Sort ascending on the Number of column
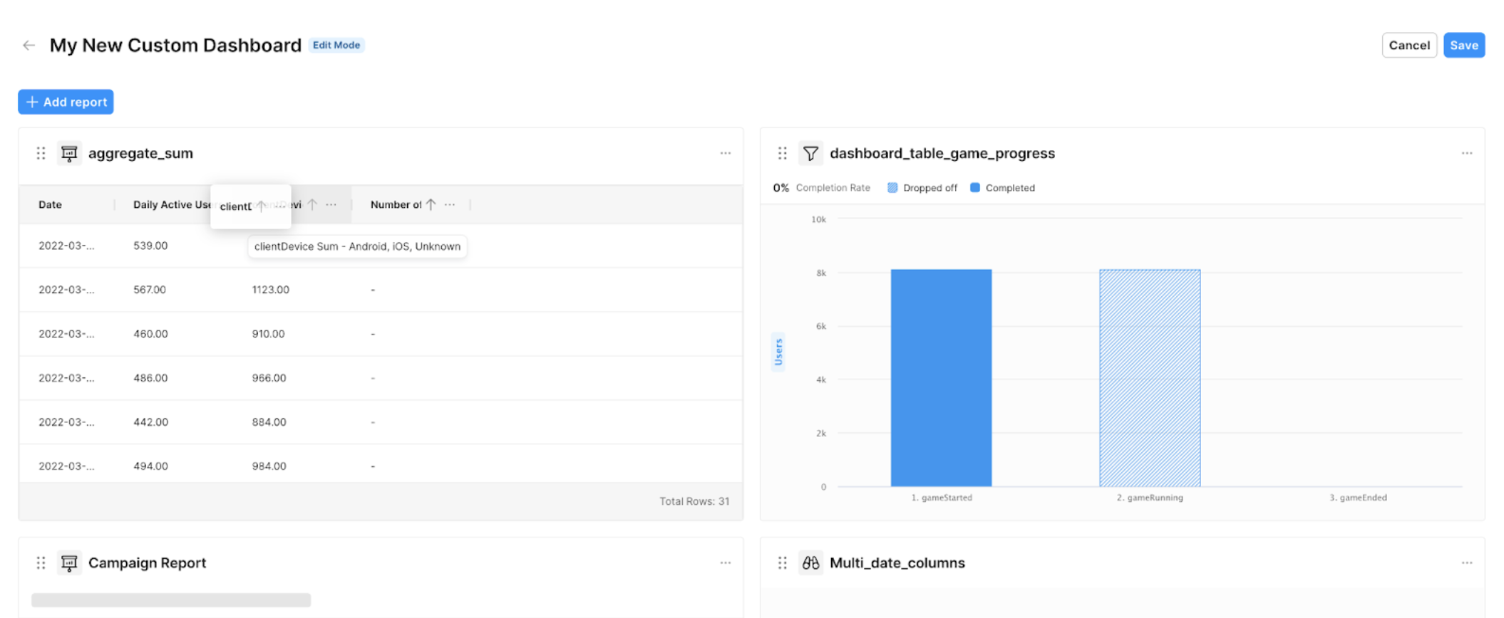1504x618 pixels. (x=431, y=205)
